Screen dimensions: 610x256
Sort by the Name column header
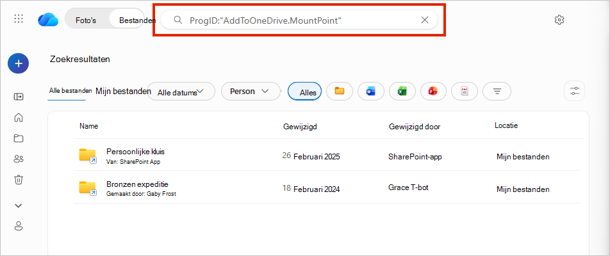[88, 126]
